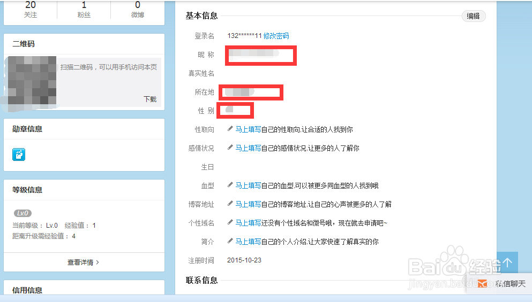Screen dimensions: 532x302
Task: Download the QR code via 下载
Action: coord(150,99)
